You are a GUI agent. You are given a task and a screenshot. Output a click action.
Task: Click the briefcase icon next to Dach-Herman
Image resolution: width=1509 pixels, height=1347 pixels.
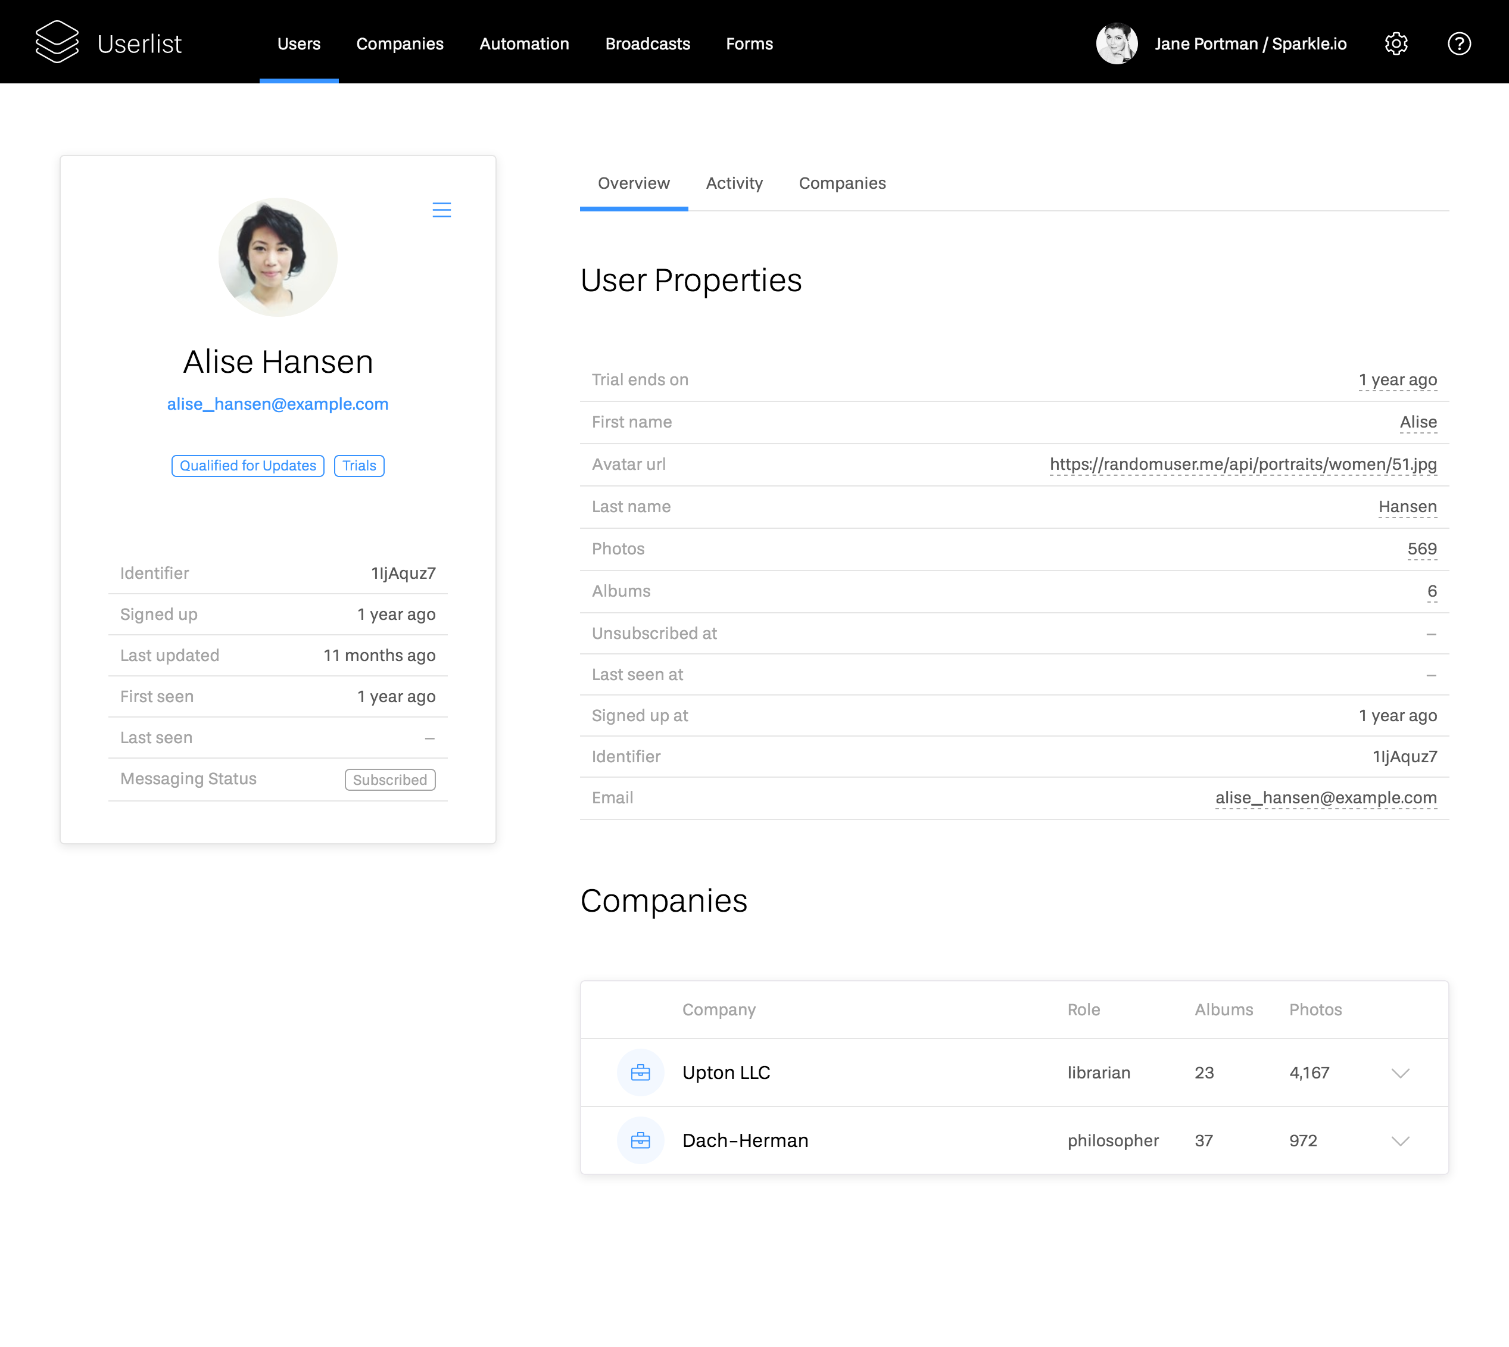coord(640,1140)
